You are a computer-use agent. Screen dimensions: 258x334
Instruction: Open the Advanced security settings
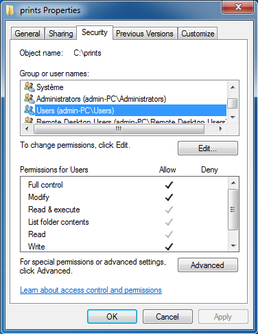pos(208,265)
